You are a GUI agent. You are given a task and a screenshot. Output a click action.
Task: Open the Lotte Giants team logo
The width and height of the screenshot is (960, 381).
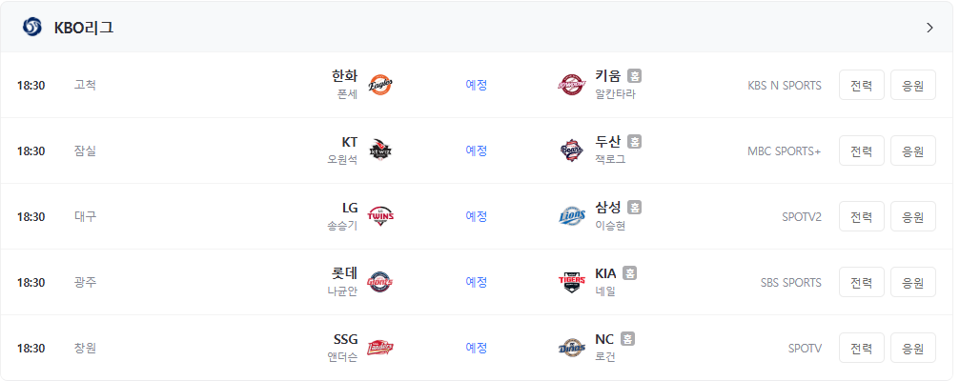pos(380,282)
